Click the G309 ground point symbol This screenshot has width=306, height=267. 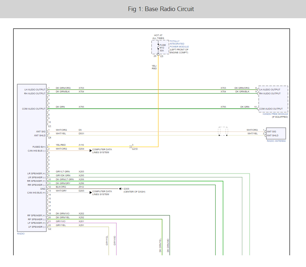click(x=120, y=189)
